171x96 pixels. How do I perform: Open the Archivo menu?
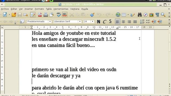click(5, 9)
